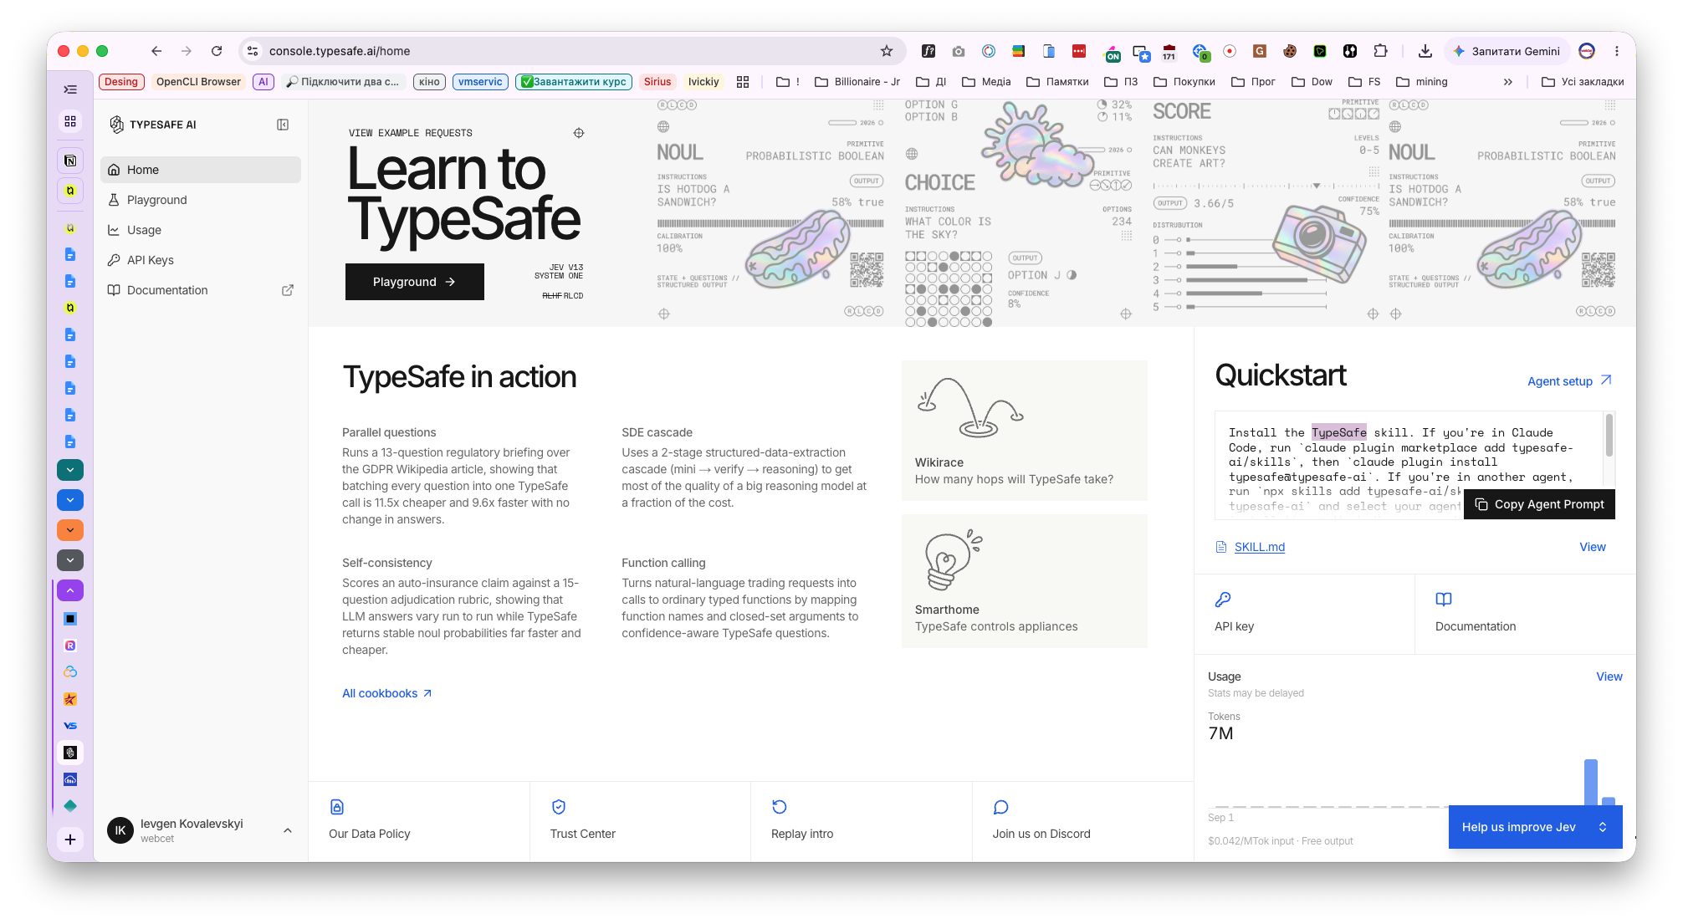Click the Replay intro icon

pyautogui.click(x=780, y=807)
